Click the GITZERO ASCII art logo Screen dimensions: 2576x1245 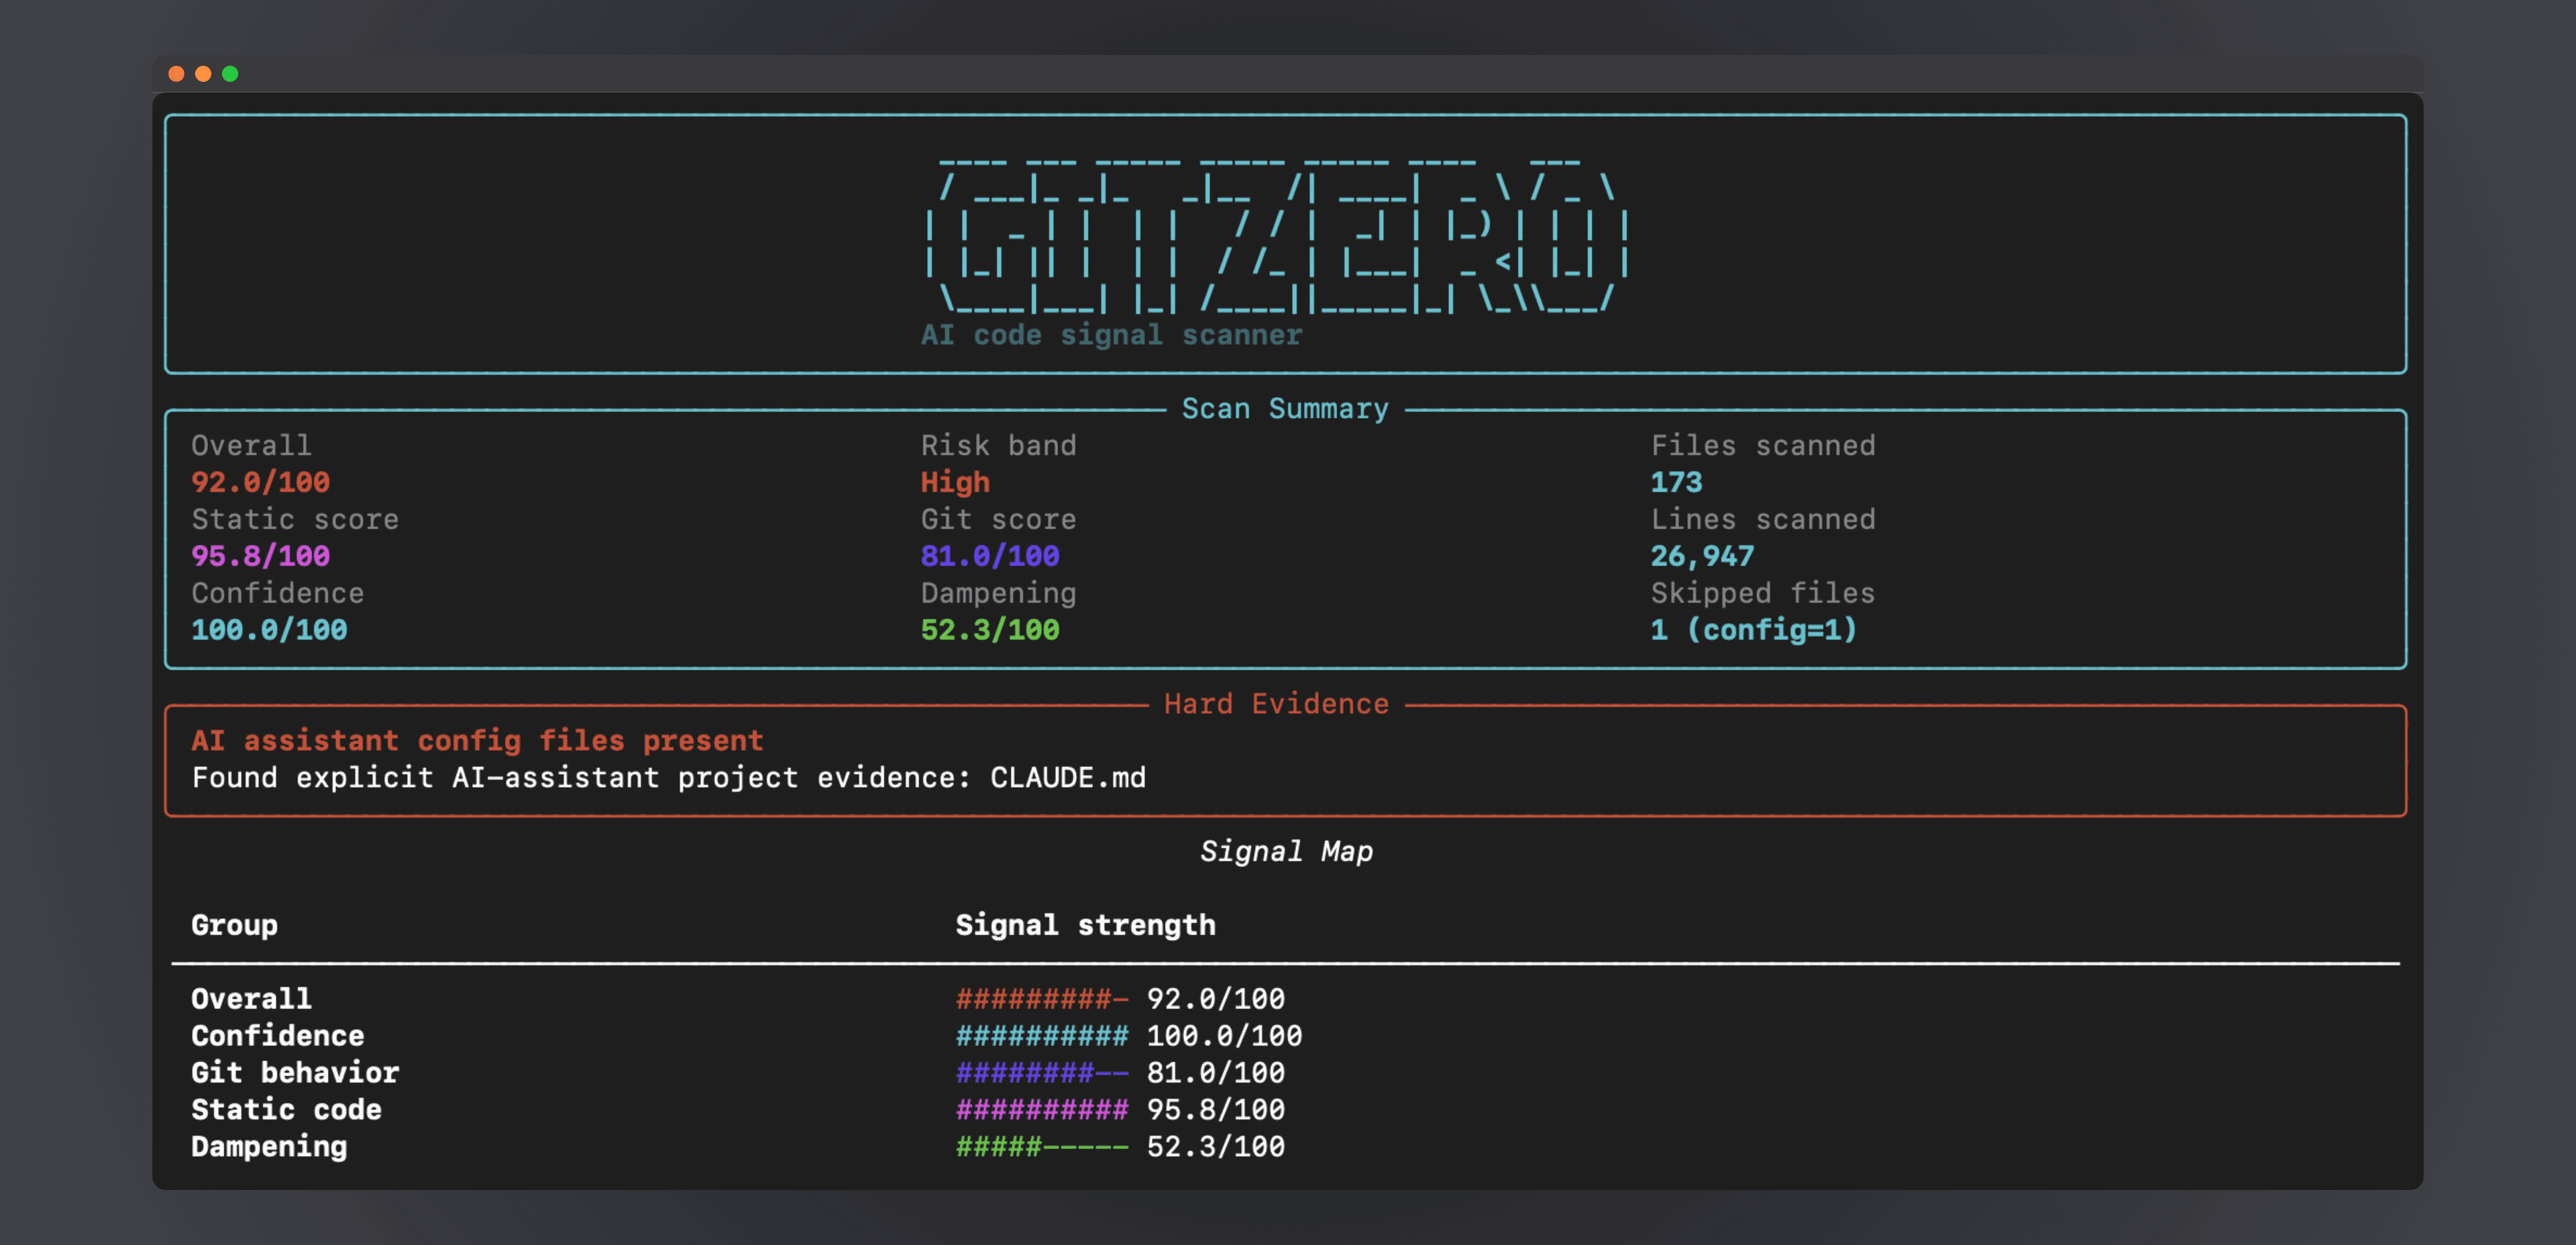(x=1277, y=236)
